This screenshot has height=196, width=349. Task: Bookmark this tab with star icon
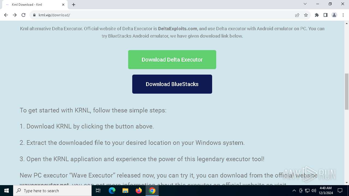pos(306,15)
